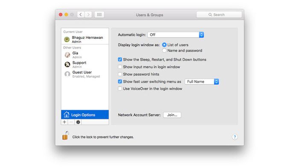Click the lock to prevent changes
This screenshot has width=299, height=168.
[65, 136]
